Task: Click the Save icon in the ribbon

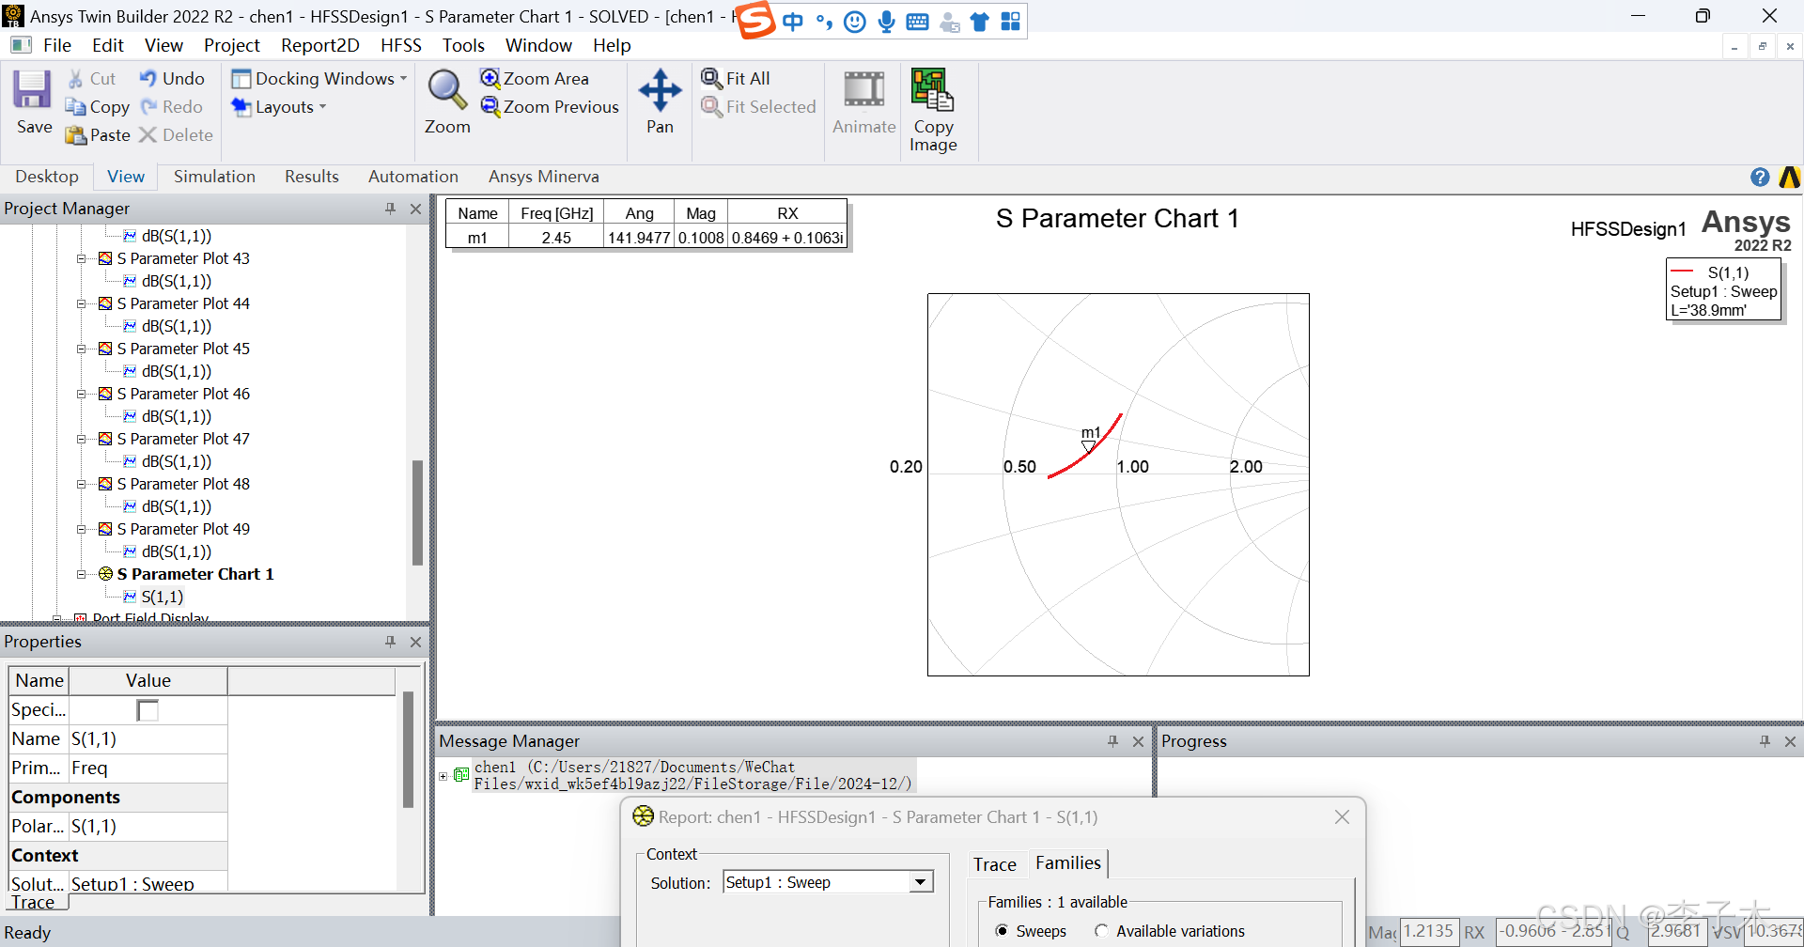Action: coord(32,91)
